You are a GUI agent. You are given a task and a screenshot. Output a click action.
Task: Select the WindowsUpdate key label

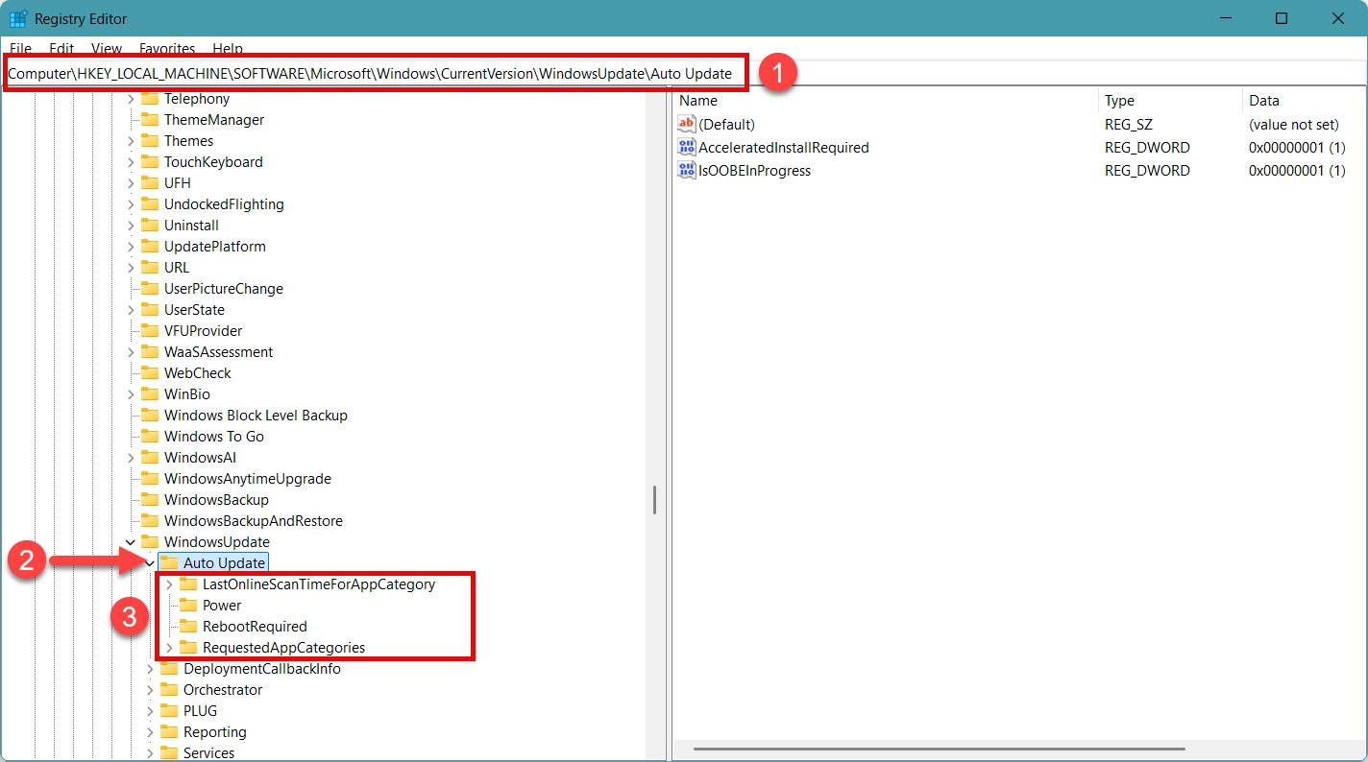pyautogui.click(x=217, y=542)
